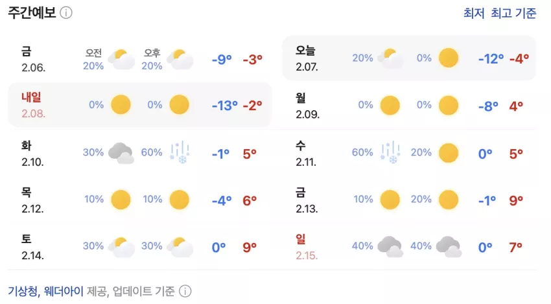Select 2.12 low temperature -4°
This screenshot has width=551, height=304.
[222, 201]
